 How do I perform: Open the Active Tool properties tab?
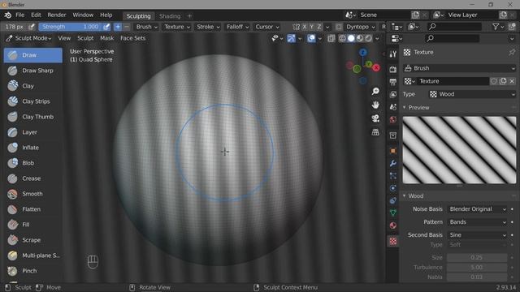point(393,54)
